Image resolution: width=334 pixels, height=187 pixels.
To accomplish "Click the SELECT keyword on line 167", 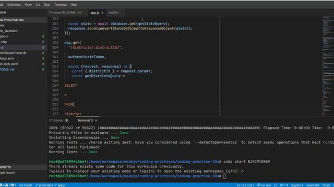I will point(71,85).
